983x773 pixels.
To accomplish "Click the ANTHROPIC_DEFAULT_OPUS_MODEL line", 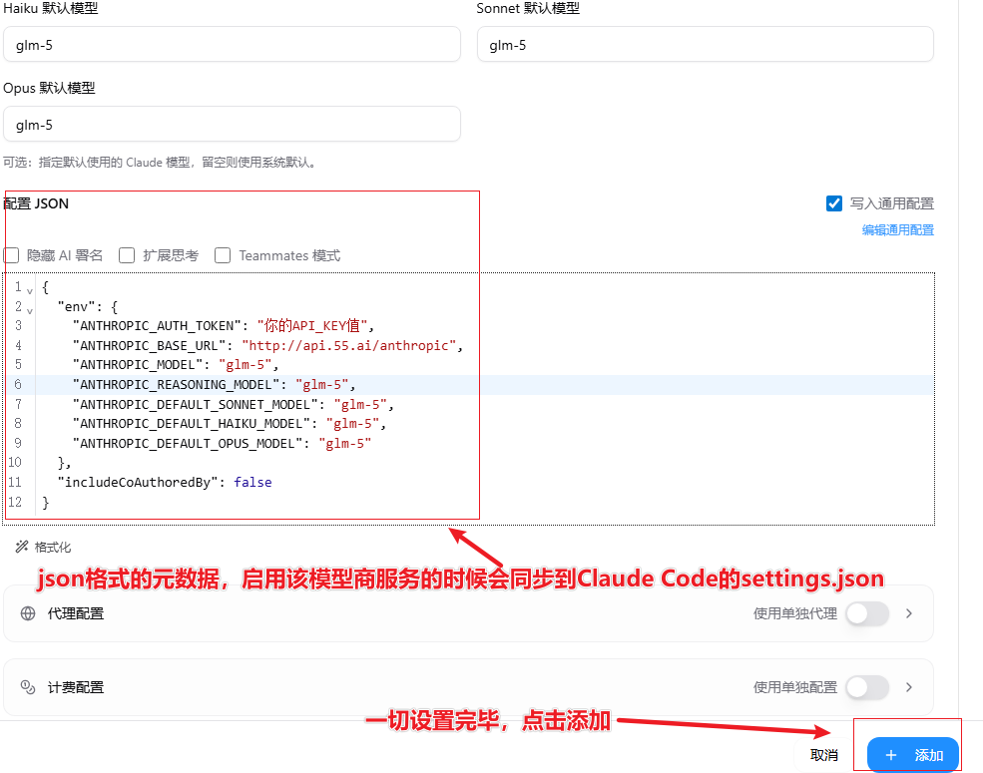I will tap(222, 444).
